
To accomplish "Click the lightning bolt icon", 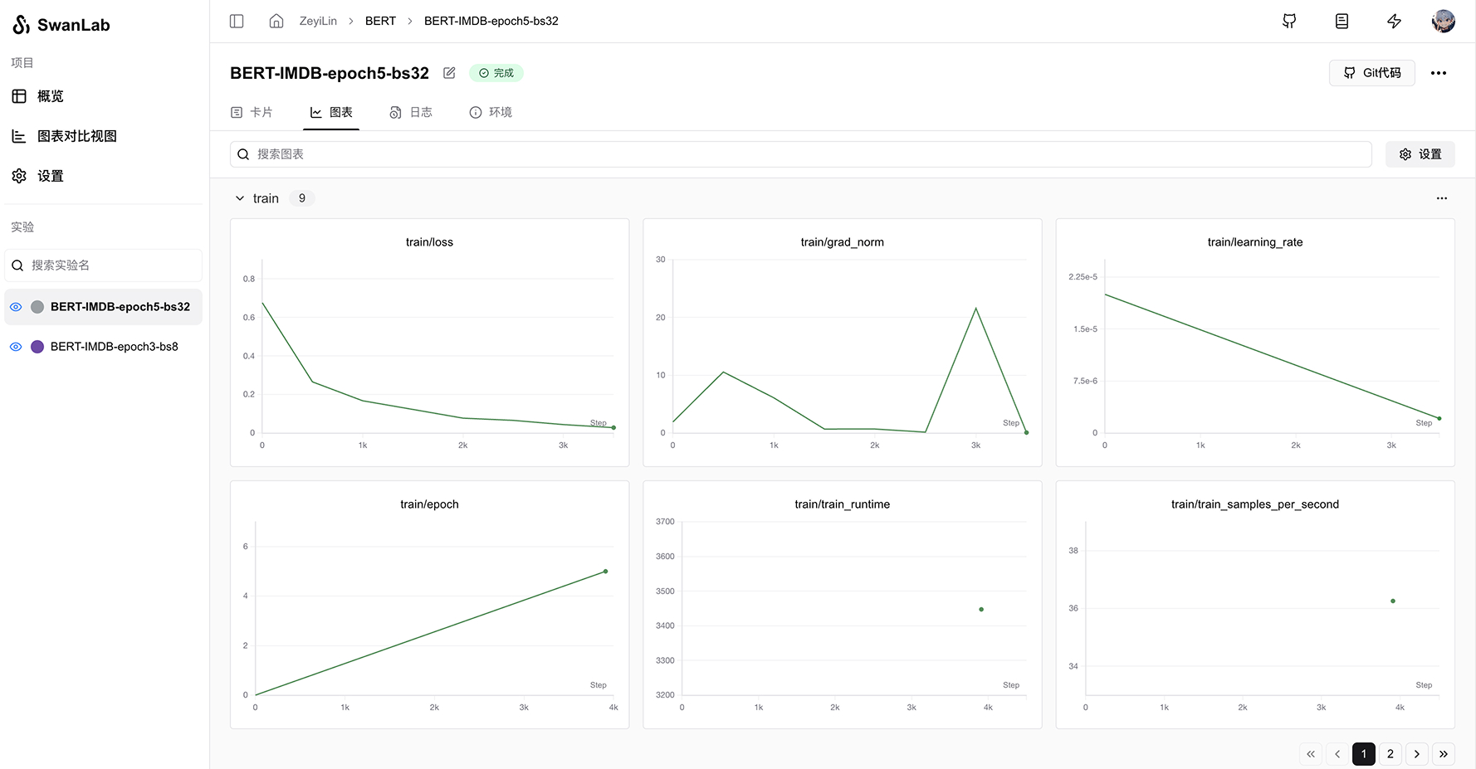I will pyautogui.click(x=1394, y=22).
